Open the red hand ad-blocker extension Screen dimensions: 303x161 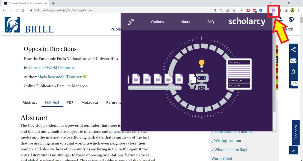(248, 10)
